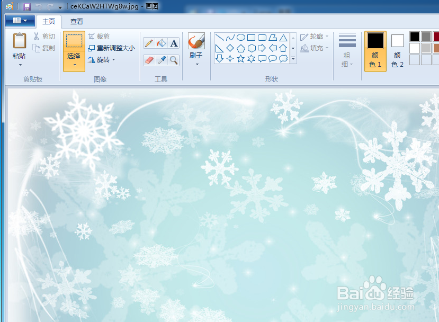The width and height of the screenshot is (439, 322).
Task: Switch to the Home (主页) tab
Action: (x=49, y=22)
